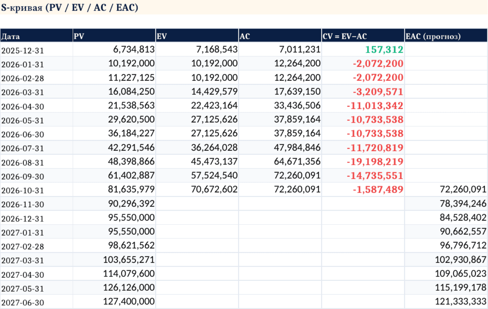
Task: Select EV value 36,264,028
Action: pos(214,147)
